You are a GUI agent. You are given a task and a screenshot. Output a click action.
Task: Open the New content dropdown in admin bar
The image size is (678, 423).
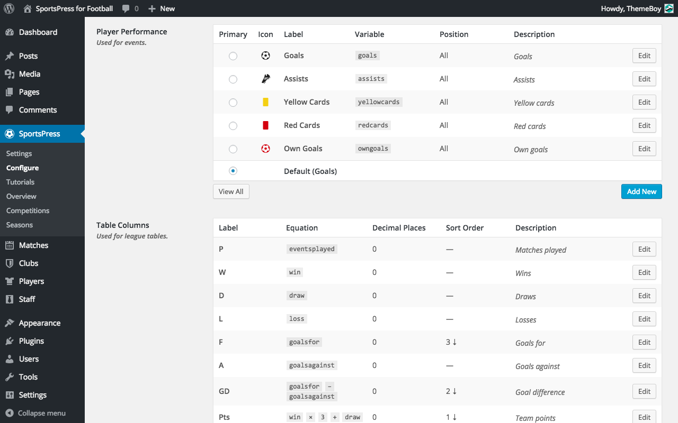pos(162,8)
